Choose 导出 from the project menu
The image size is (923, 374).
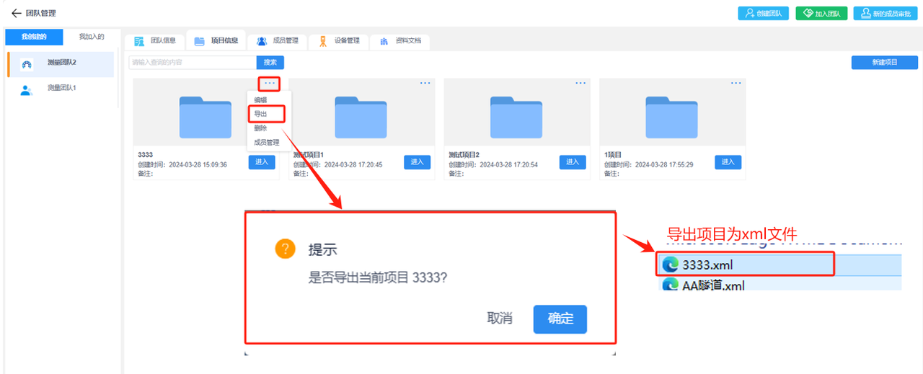pyautogui.click(x=260, y=114)
